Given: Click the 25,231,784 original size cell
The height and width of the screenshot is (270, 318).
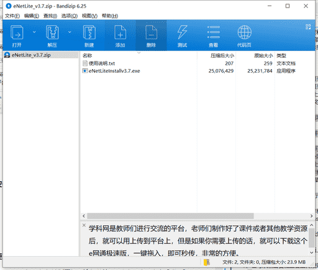Looking at the screenshot, I should coord(260,71).
